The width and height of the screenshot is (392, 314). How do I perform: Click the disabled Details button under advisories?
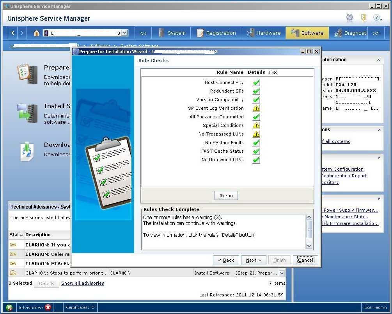[x=46, y=284]
